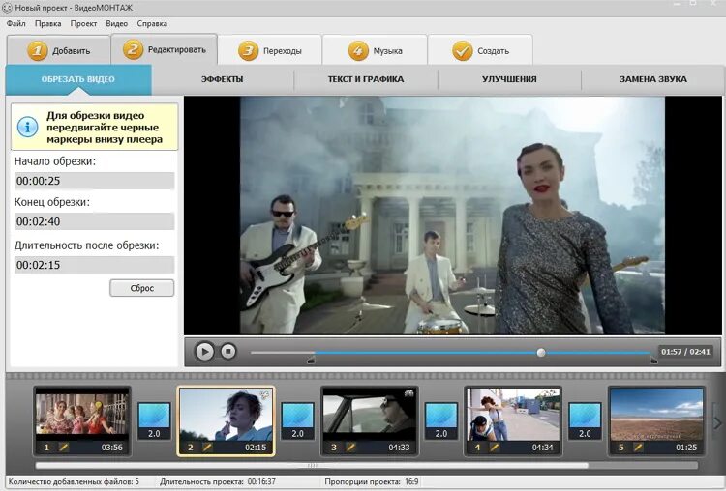Click the pencil edit icon on clip 4
Viewport: 726px width, 491px height.
tap(494, 448)
